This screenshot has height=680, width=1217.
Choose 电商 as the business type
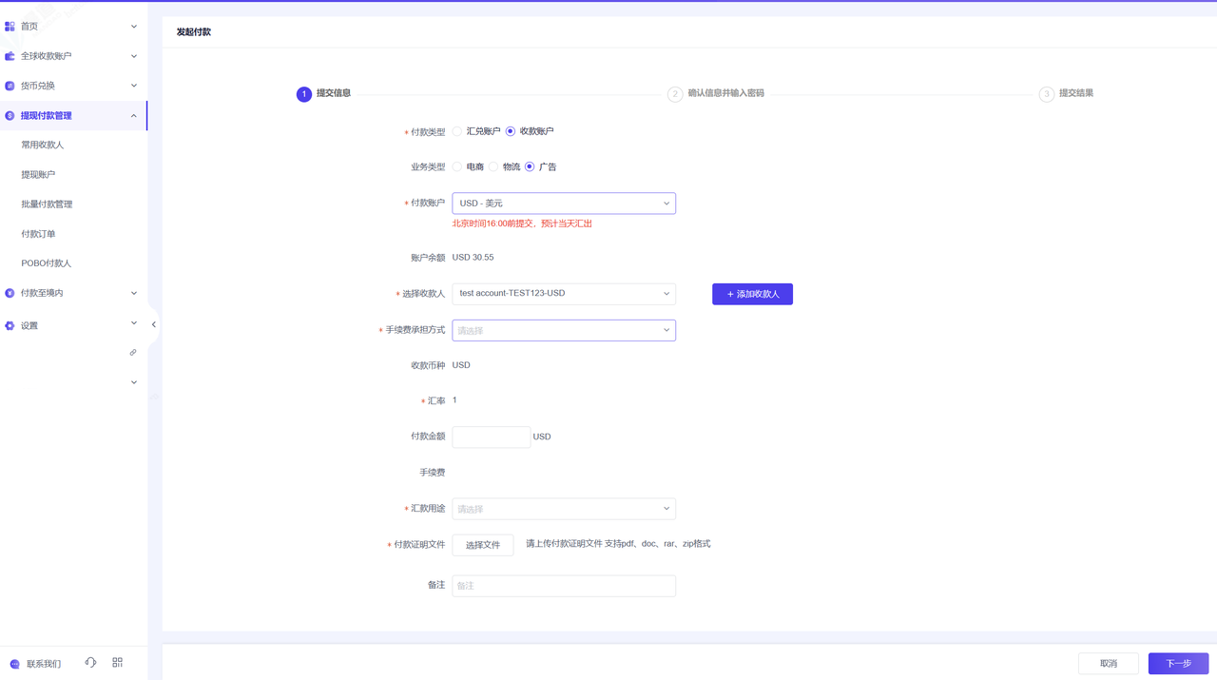(x=457, y=166)
